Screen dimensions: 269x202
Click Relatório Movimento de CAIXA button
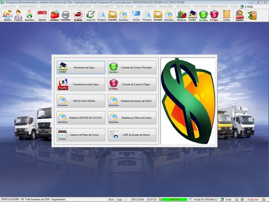coord(132,101)
